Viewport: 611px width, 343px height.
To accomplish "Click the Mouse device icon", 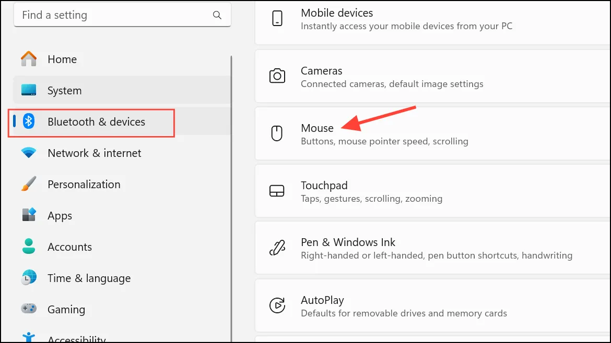I will (x=277, y=133).
